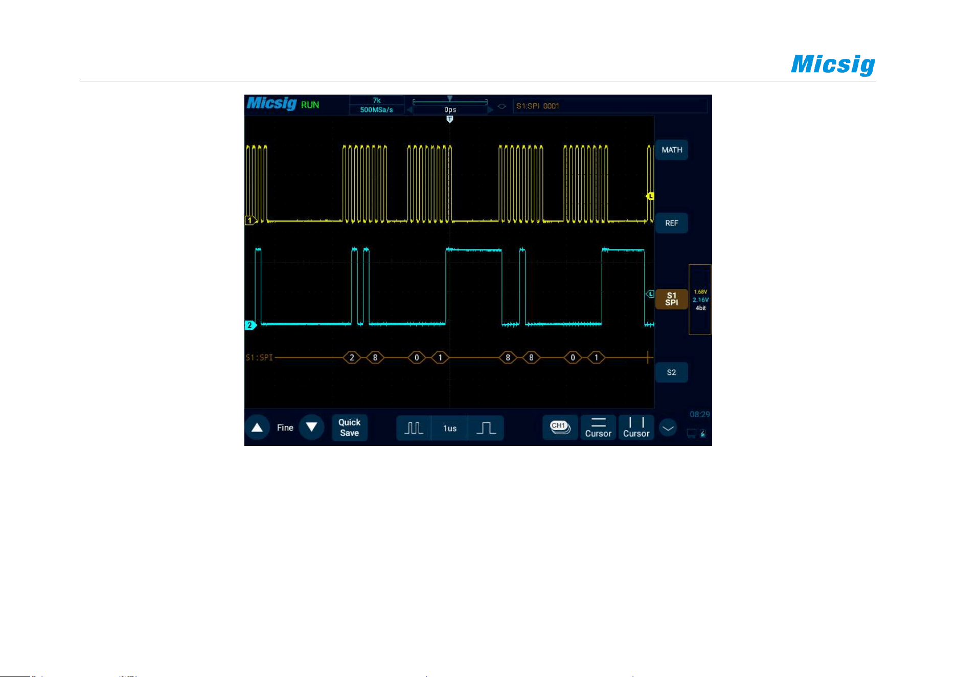Enable the S2 serial bus
Image resolution: width=957 pixels, height=677 pixels.
pyautogui.click(x=672, y=372)
